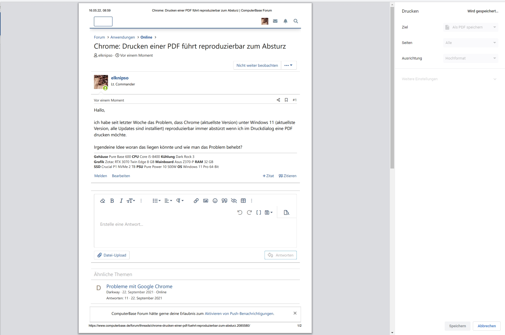Close the push notification banner
The width and height of the screenshot is (505, 335).
click(x=295, y=313)
